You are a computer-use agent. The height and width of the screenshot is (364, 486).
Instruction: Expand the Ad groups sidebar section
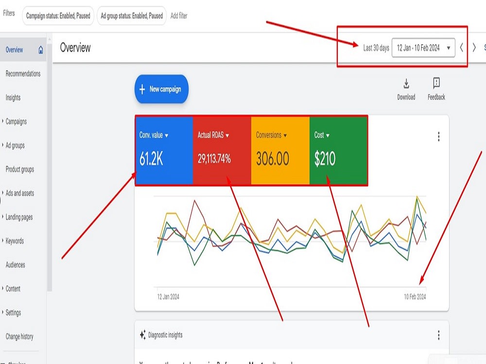(x=2, y=145)
